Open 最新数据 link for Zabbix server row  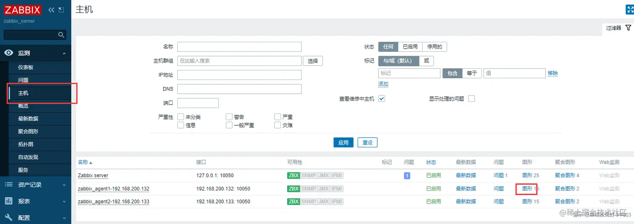pyautogui.click(x=466, y=175)
